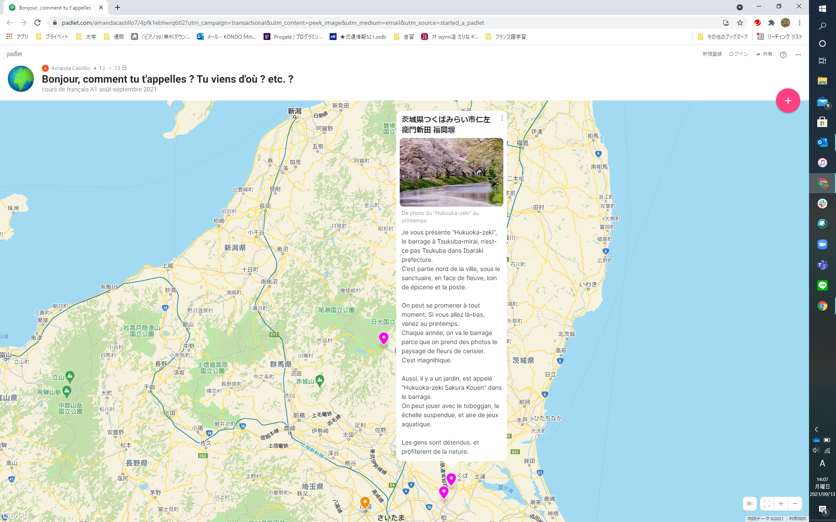Viewport: 836px width, 522px height.
Task: Bookmark this page with star icon
Action: (740, 23)
